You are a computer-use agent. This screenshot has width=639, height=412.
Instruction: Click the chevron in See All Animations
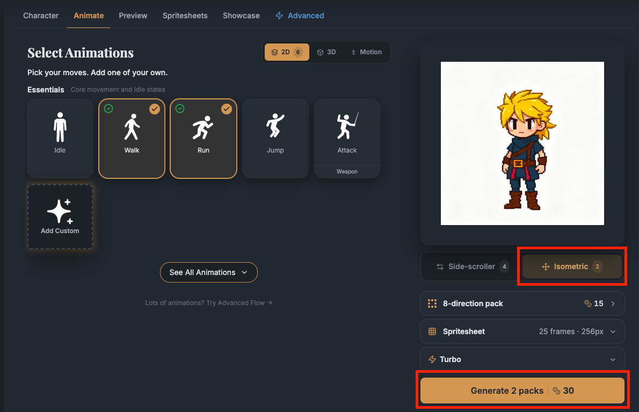[244, 272]
